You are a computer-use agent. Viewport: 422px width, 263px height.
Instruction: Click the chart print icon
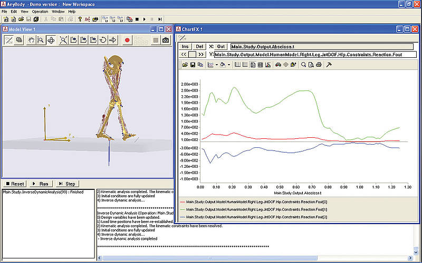(319, 65)
